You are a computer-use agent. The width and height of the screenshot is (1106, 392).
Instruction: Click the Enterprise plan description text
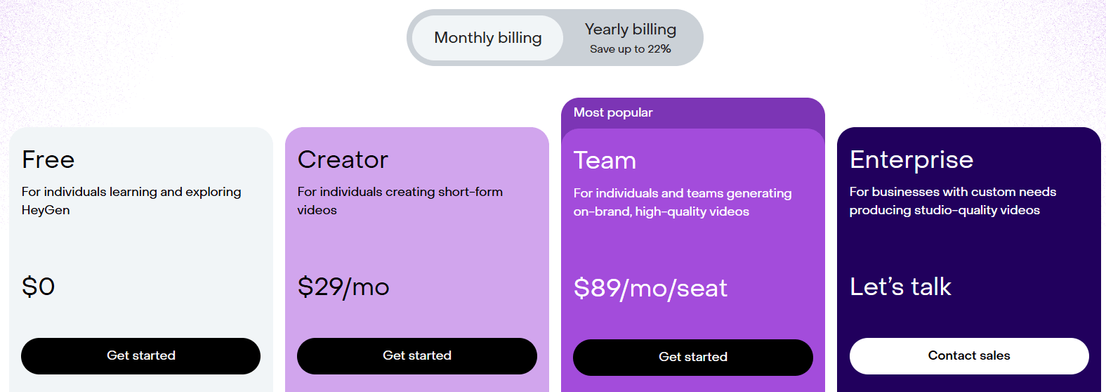952,201
